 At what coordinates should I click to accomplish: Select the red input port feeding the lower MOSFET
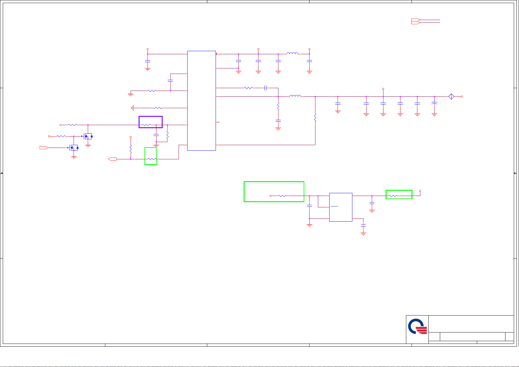(44, 148)
